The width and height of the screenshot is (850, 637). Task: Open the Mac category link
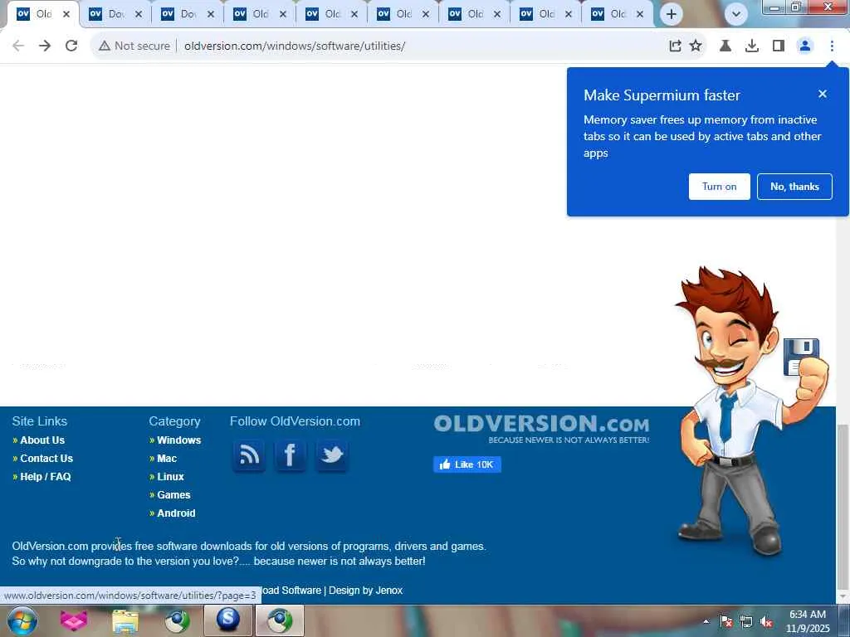[x=167, y=459]
